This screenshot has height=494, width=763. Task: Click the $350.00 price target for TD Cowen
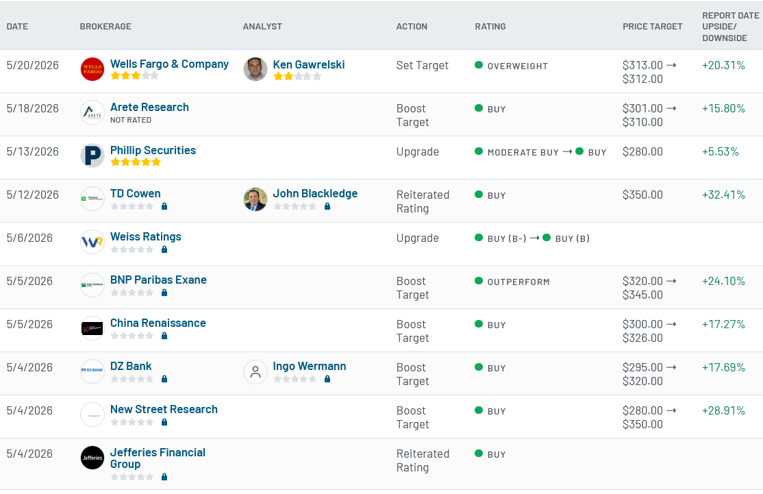click(x=642, y=195)
